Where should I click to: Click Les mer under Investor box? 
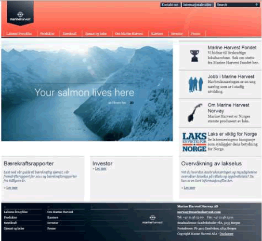click(101, 169)
